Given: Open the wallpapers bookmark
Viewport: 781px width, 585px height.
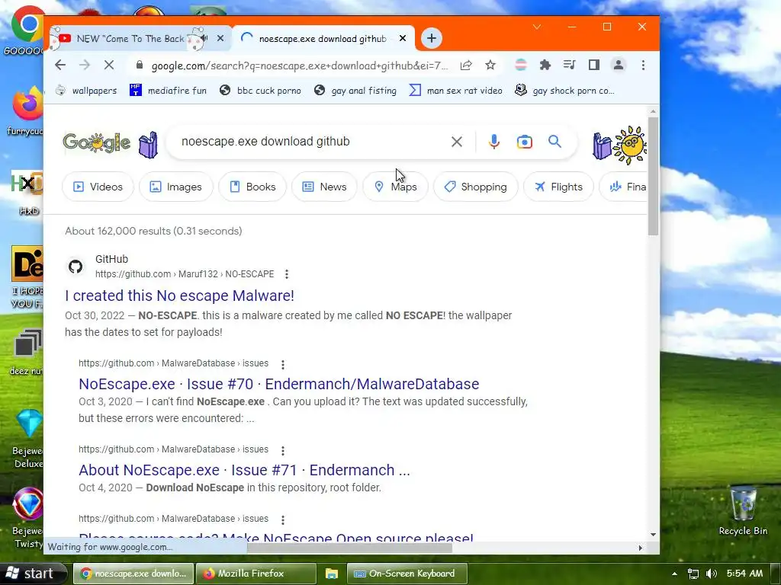Looking at the screenshot, I should [x=86, y=91].
